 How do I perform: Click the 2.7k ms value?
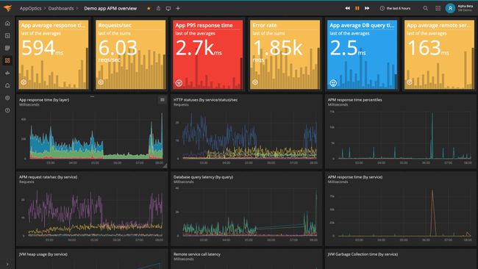tap(199, 48)
